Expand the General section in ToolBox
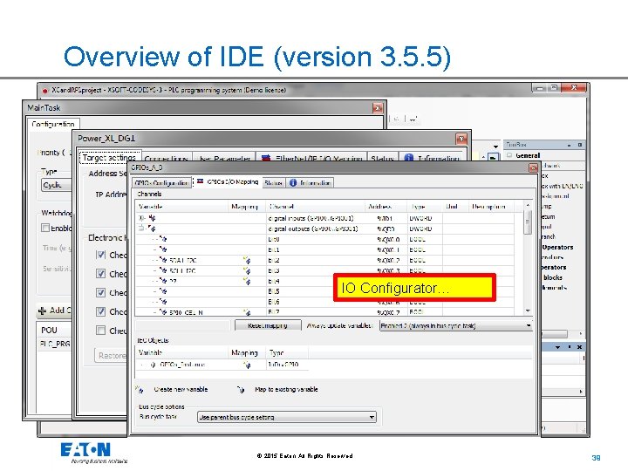This screenshot has height=471, width=628. point(509,155)
